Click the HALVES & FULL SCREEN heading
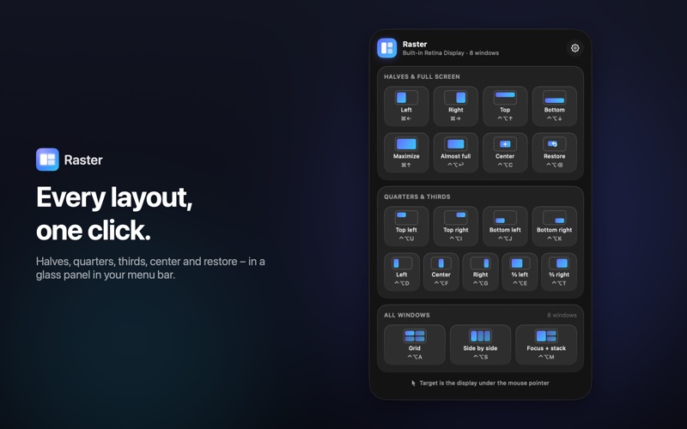This screenshot has width=687, height=429. (422, 76)
